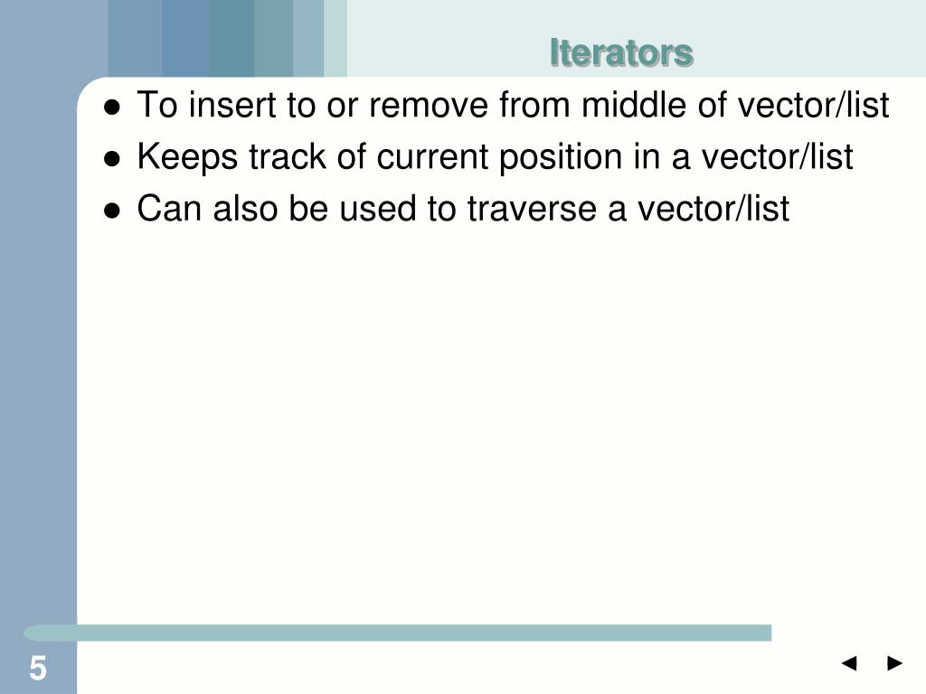Screen dimensions: 926x694
Task: Select the "Keeps track of current position" line
Action: click(x=495, y=157)
